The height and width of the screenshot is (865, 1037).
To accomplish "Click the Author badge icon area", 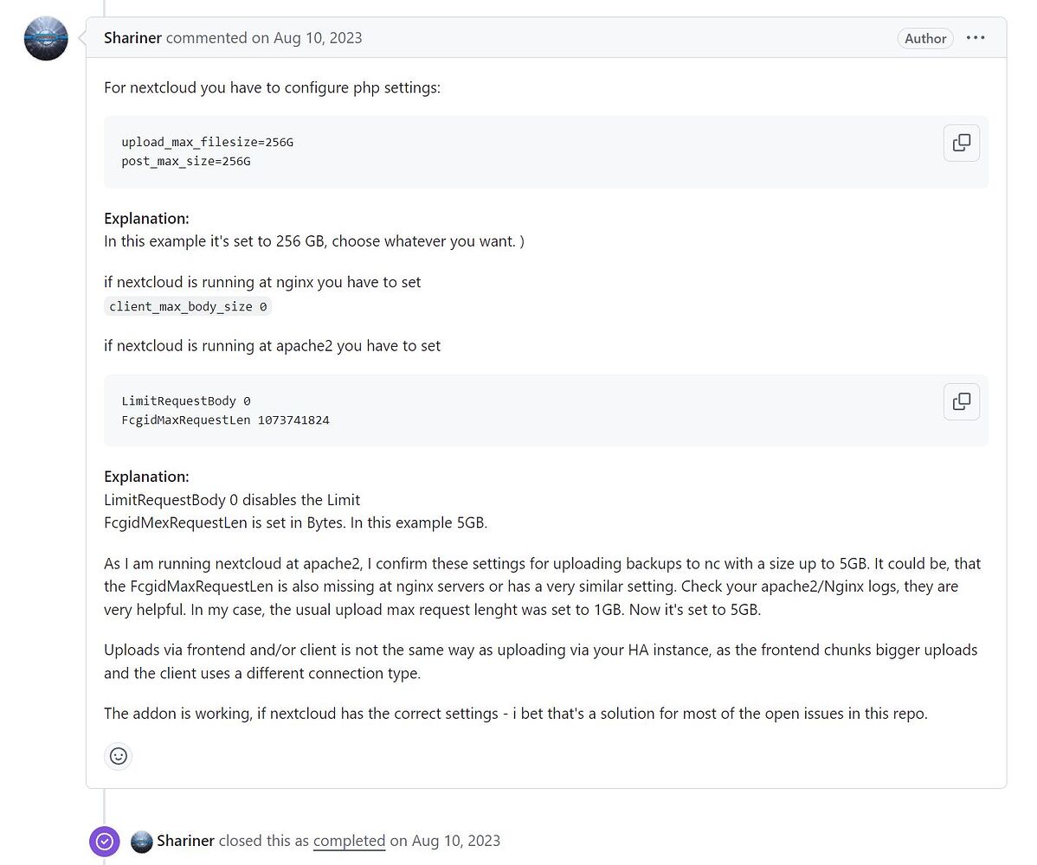I will [924, 38].
